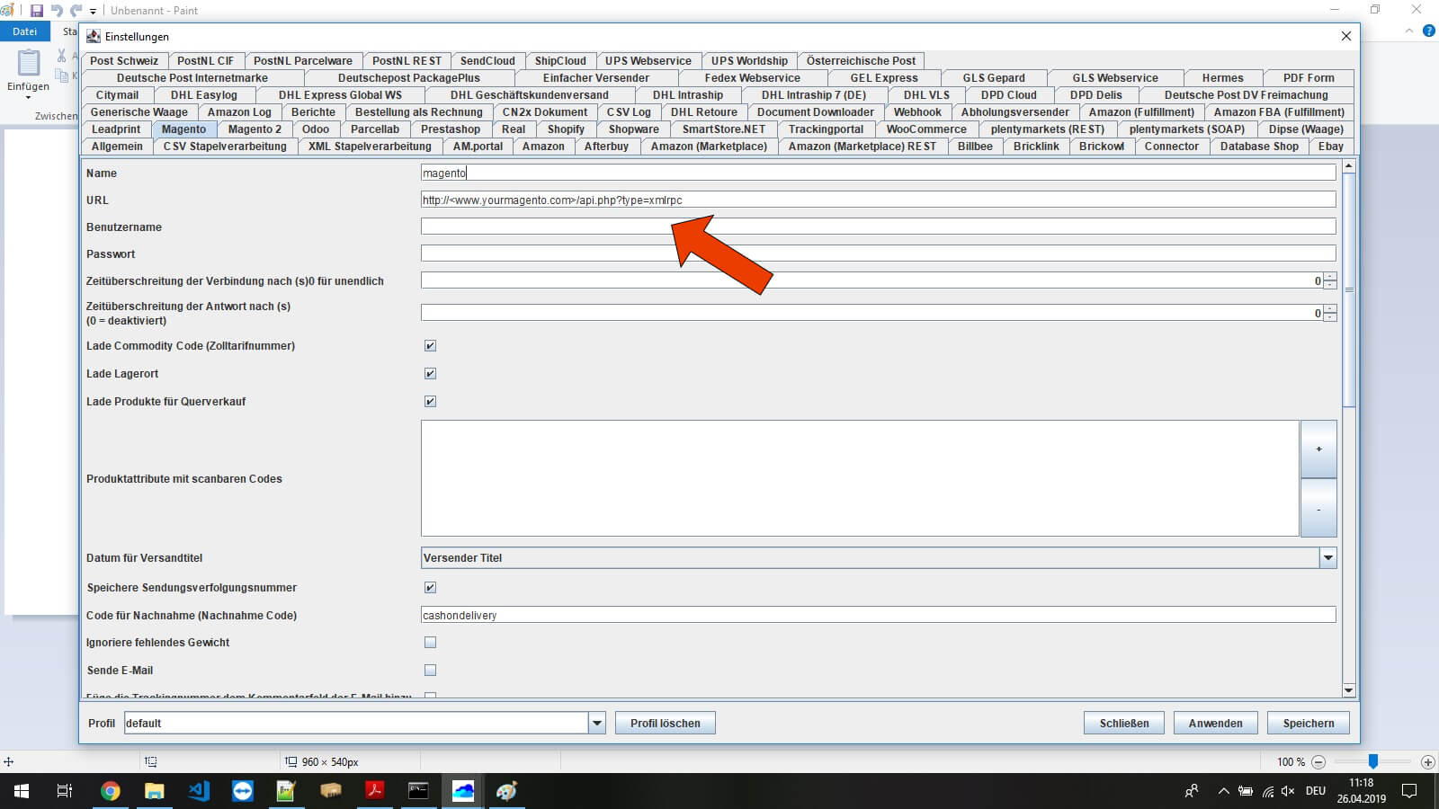Click the volume muted tray icon

click(1288, 791)
